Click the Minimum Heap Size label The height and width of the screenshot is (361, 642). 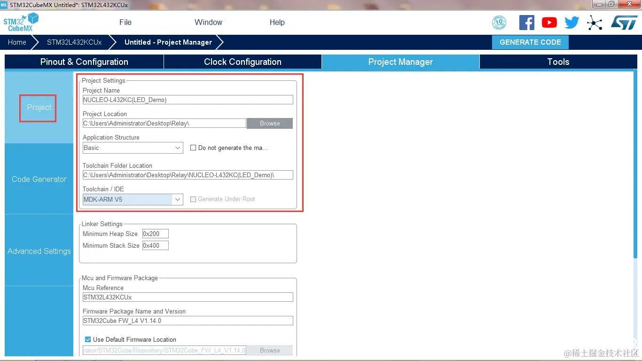[110, 234]
